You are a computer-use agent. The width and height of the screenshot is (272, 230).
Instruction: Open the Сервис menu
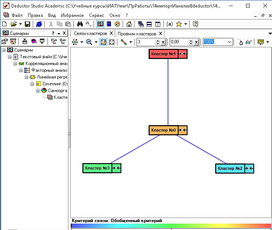[96, 15]
